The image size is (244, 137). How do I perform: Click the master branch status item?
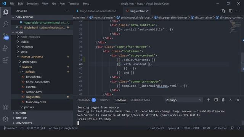click(10, 128)
